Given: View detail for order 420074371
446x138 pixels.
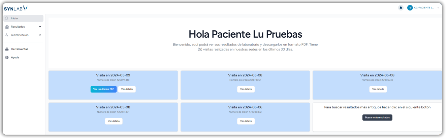Looking at the screenshot, I should pos(114,121).
